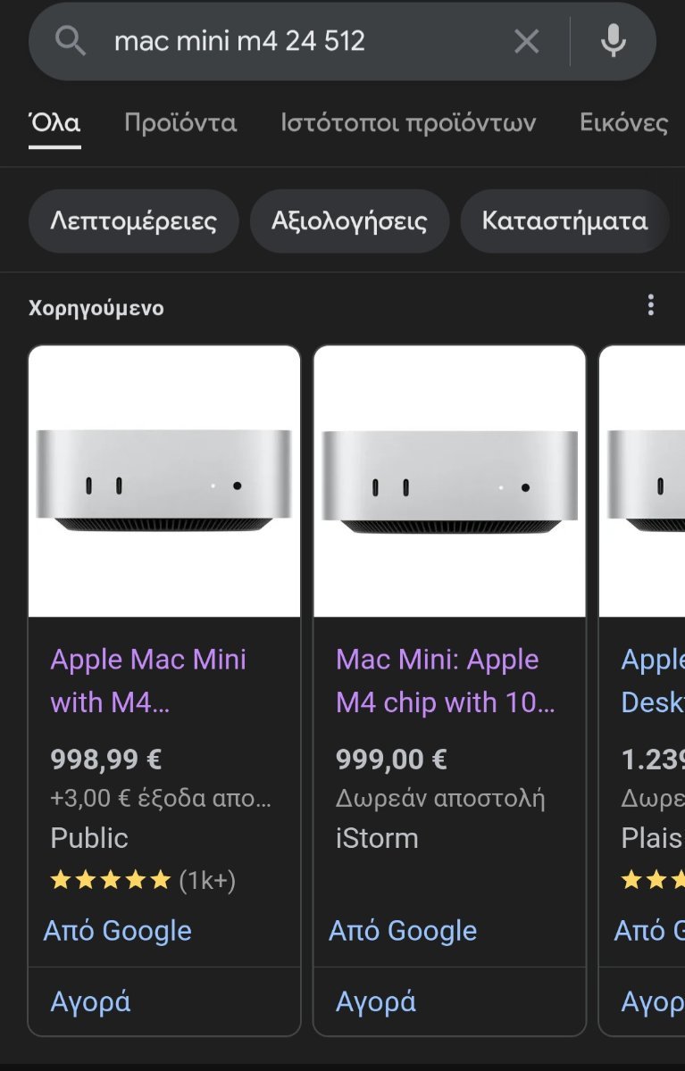Tap the Καταστήματα filter chip

point(564,220)
